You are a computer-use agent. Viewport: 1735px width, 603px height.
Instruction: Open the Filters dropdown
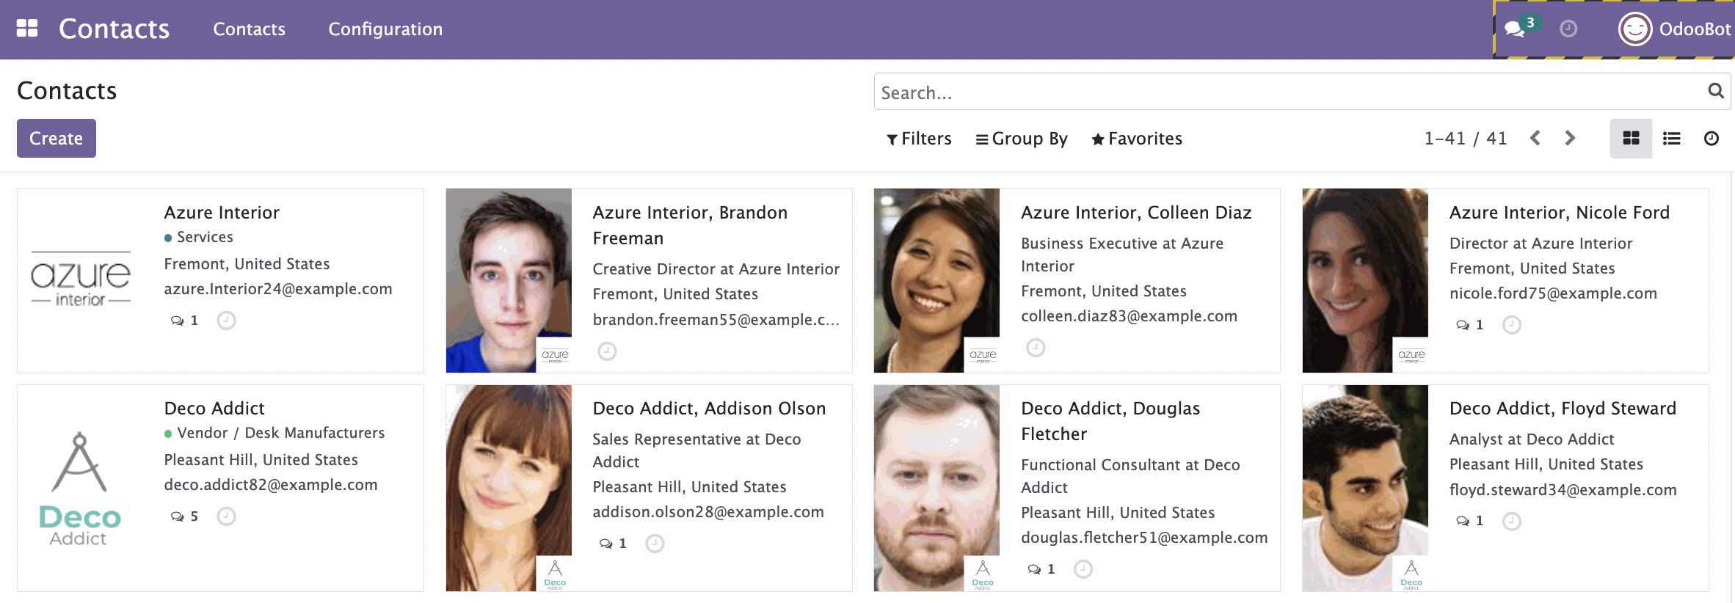[x=919, y=139]
